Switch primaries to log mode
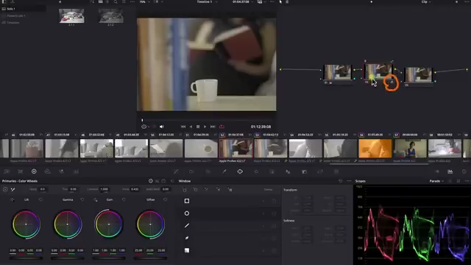The image size is (471, 265). click(163, 181)
